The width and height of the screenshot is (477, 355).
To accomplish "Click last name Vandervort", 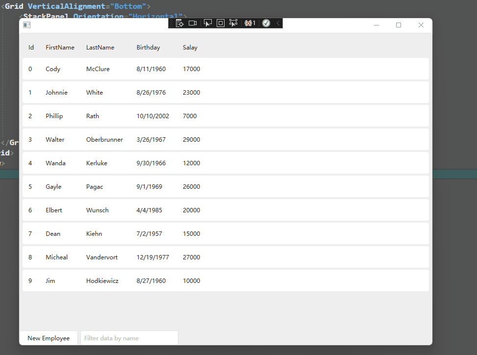I will (102, 257).
